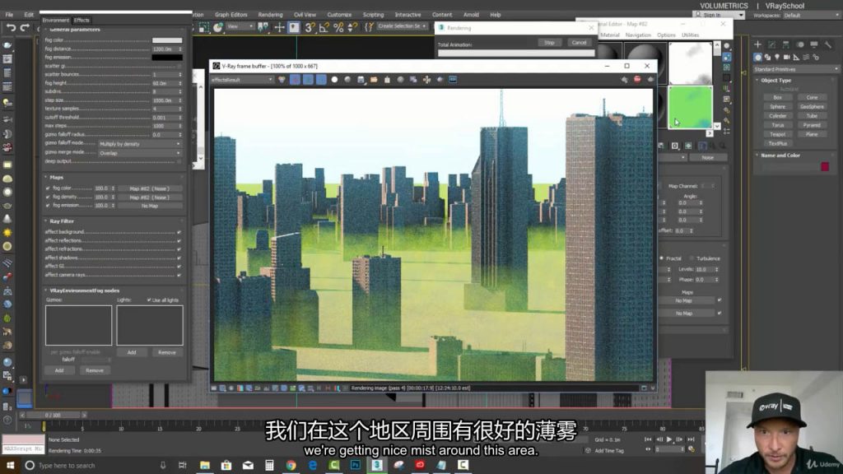This screenshot has height=474, width=843.
Task: Open the Standard Primitives category dropdown
Action: (x=796, y=69)
